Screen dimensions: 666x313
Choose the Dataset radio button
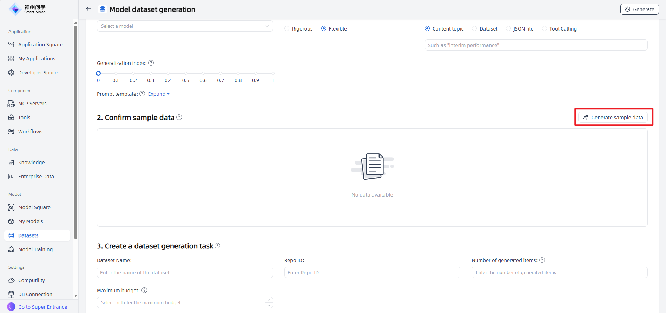474,29
